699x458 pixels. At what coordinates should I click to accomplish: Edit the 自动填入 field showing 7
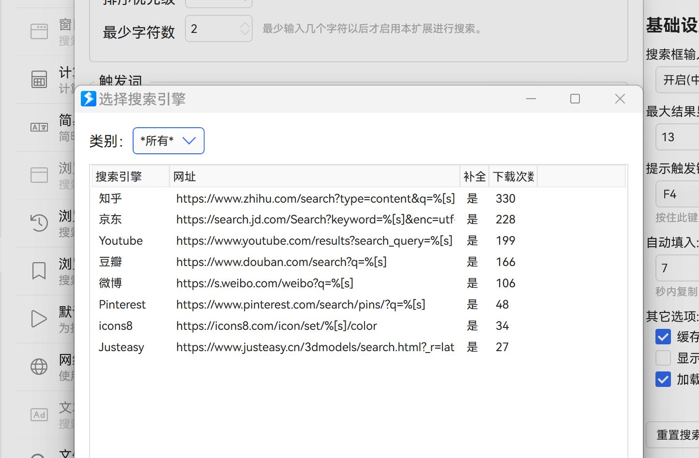click(x=678, y=268)
